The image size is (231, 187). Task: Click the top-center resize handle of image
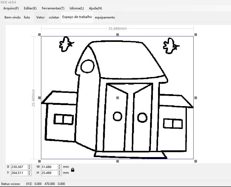click(118, 35)
